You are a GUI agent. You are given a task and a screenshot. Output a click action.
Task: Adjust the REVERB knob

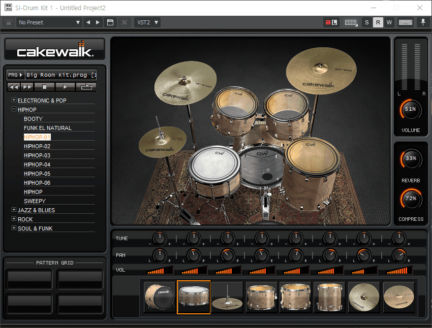click(411, 159)
